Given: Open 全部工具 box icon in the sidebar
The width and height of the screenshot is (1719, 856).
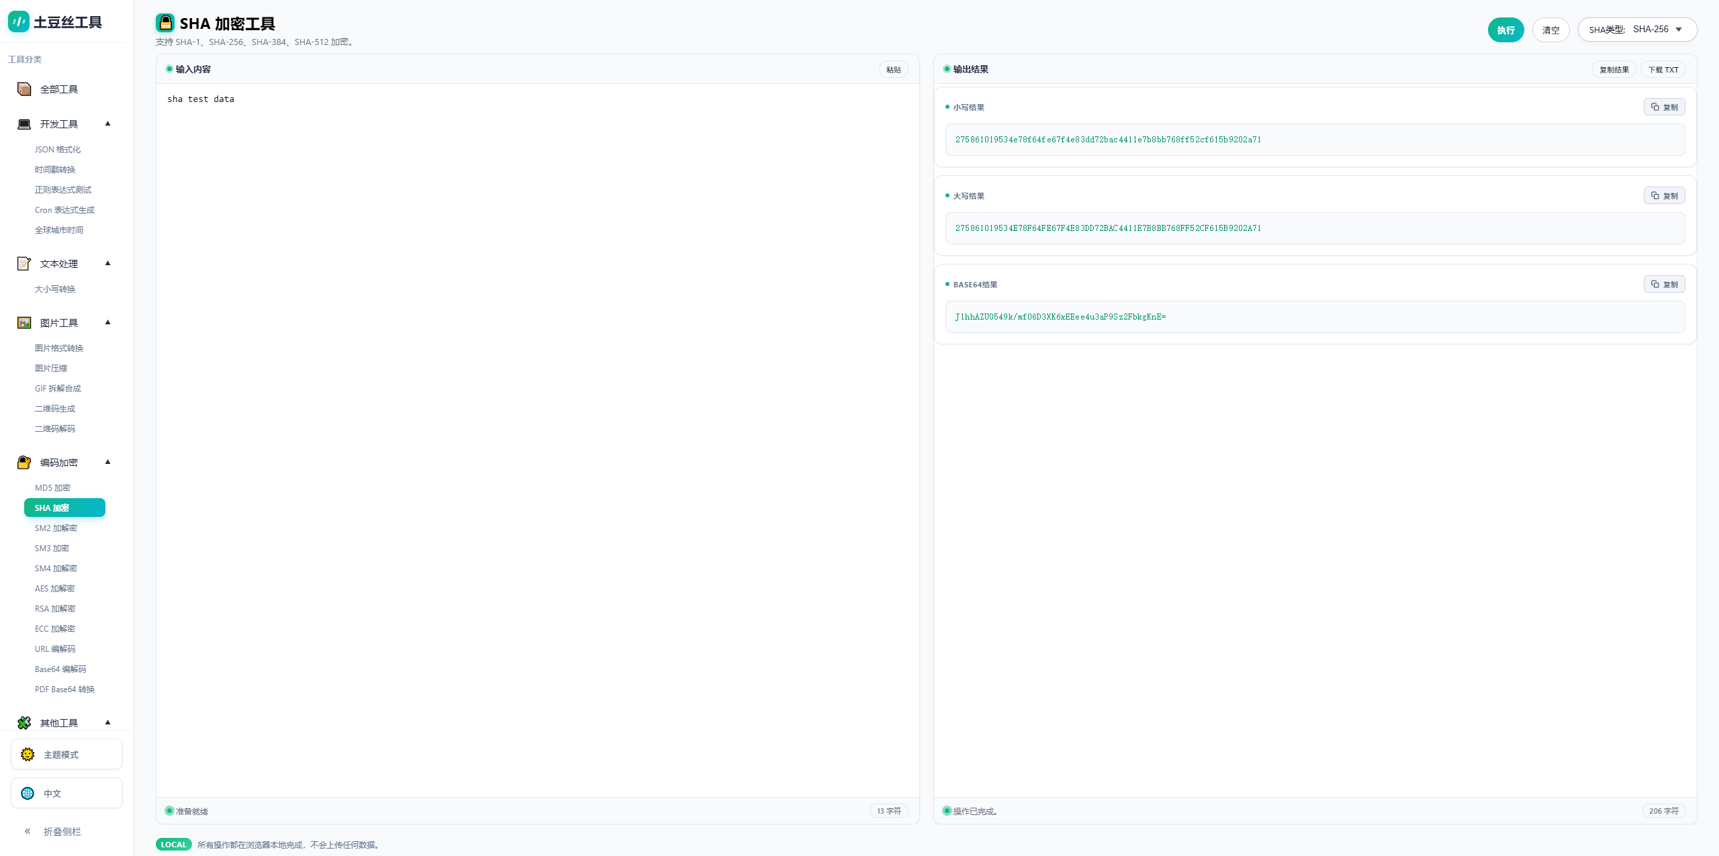Looking at the screenshot, I should click(x=24, y=89).
